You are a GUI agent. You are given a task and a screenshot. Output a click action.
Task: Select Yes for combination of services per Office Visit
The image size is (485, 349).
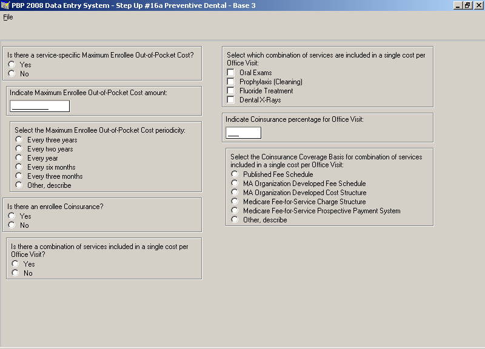(15, 264)
